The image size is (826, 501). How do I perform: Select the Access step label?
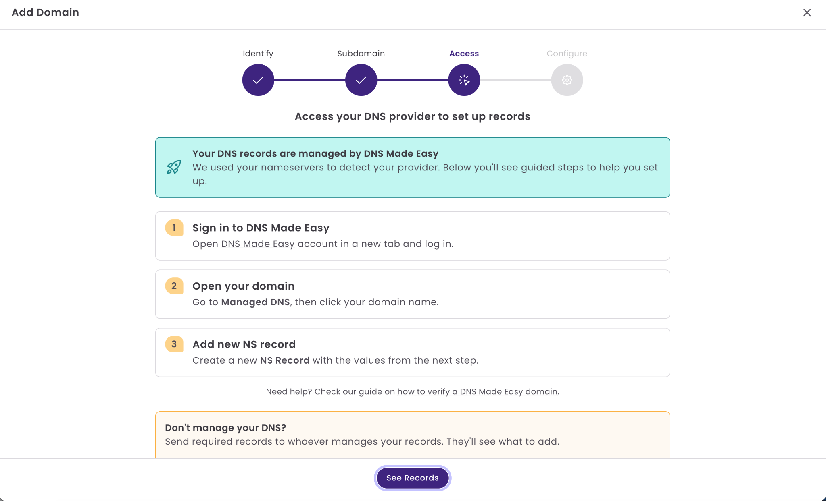click(x=464, y=54)
